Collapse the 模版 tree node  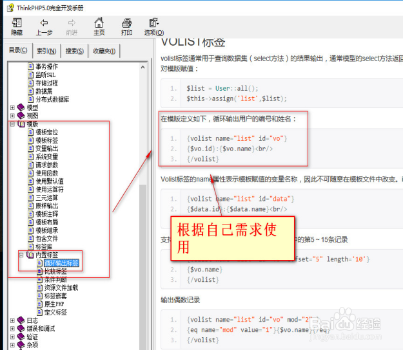click(x=12, y=124)
